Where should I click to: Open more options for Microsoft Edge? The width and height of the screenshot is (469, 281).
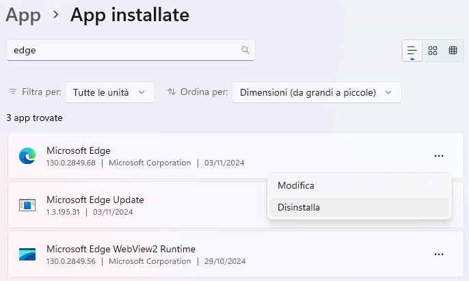[439, 157]
